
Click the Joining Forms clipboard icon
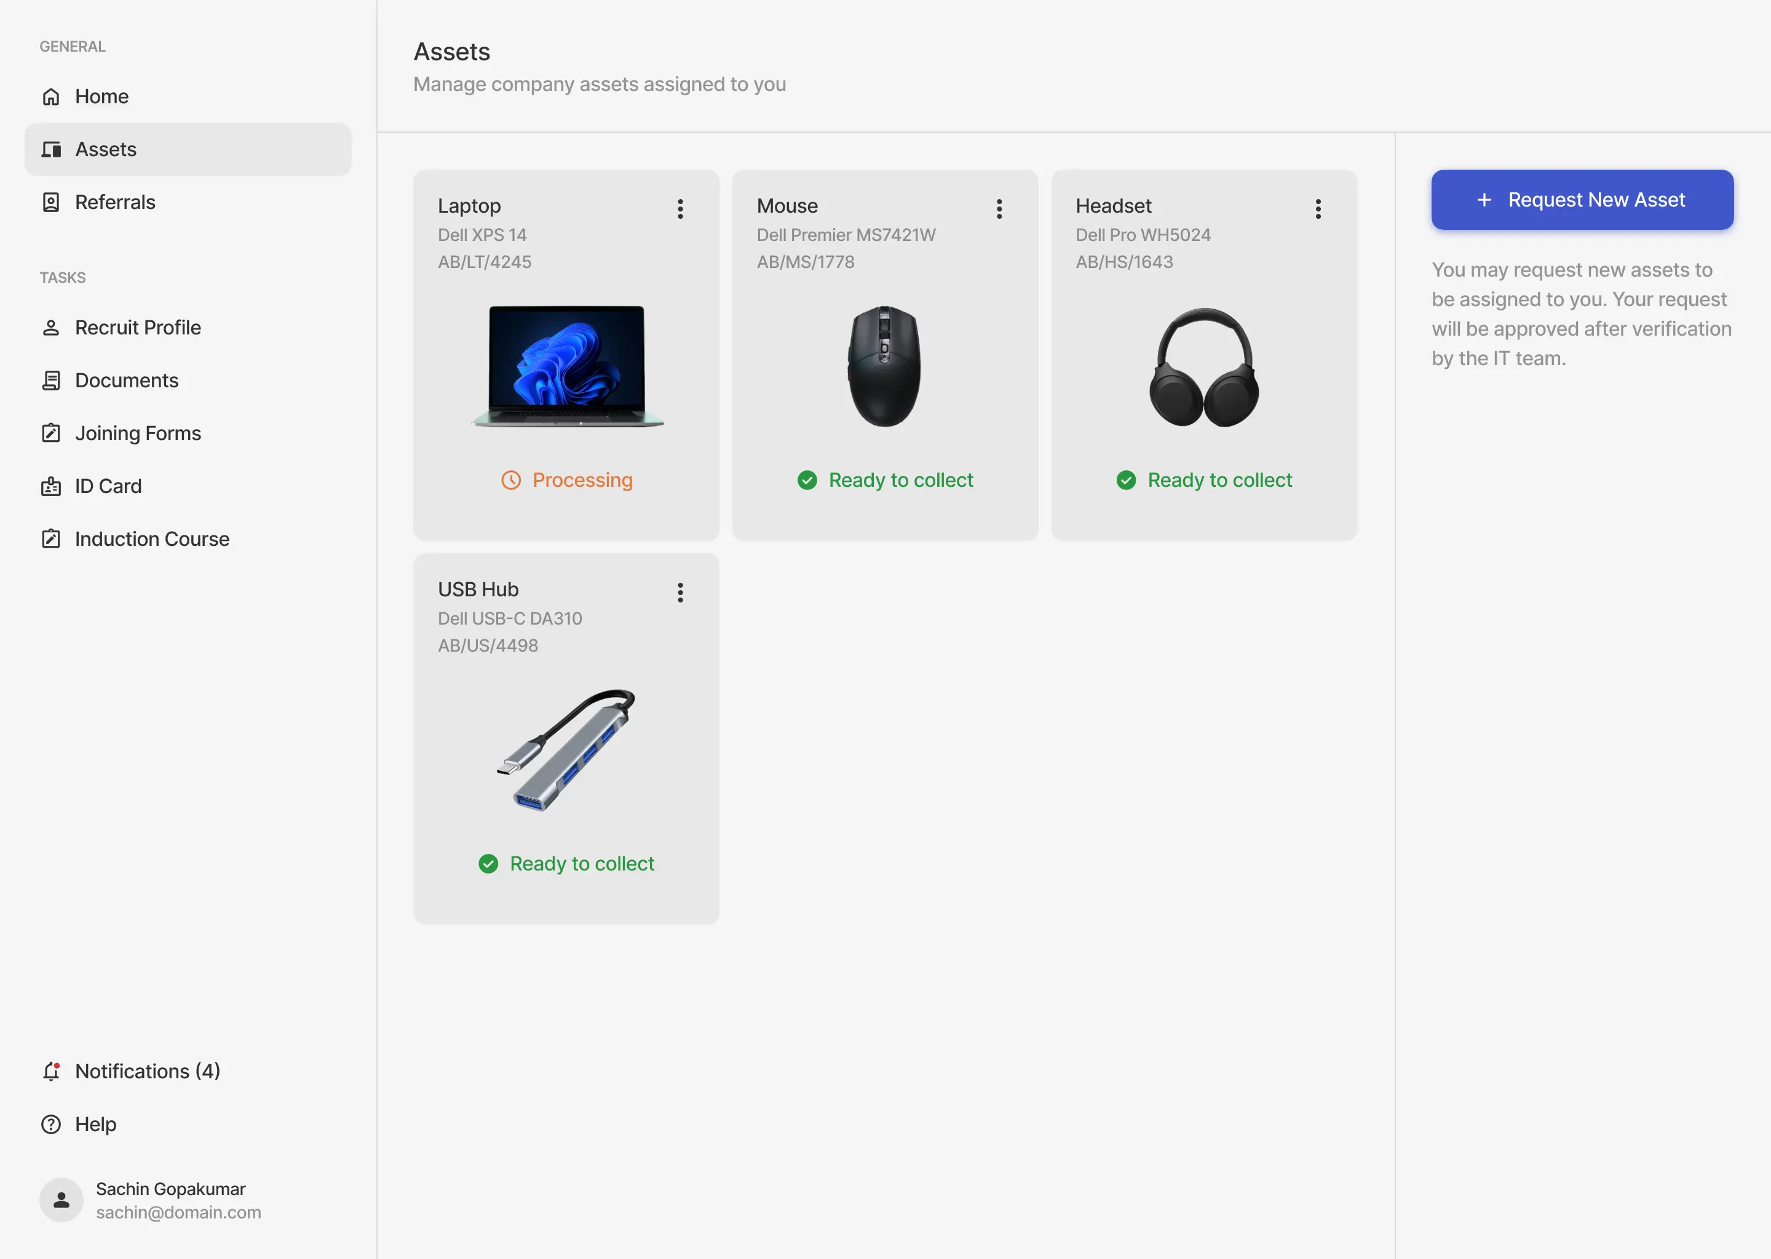[51, 433]
